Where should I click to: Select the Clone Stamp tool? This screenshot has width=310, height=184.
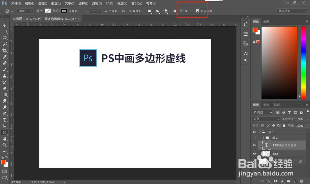(5, 75)
